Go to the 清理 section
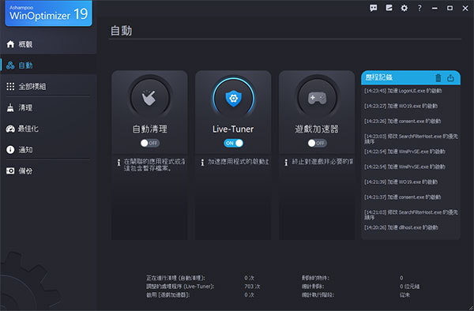Viewport: 474px width, 311px height. (48, 107)
